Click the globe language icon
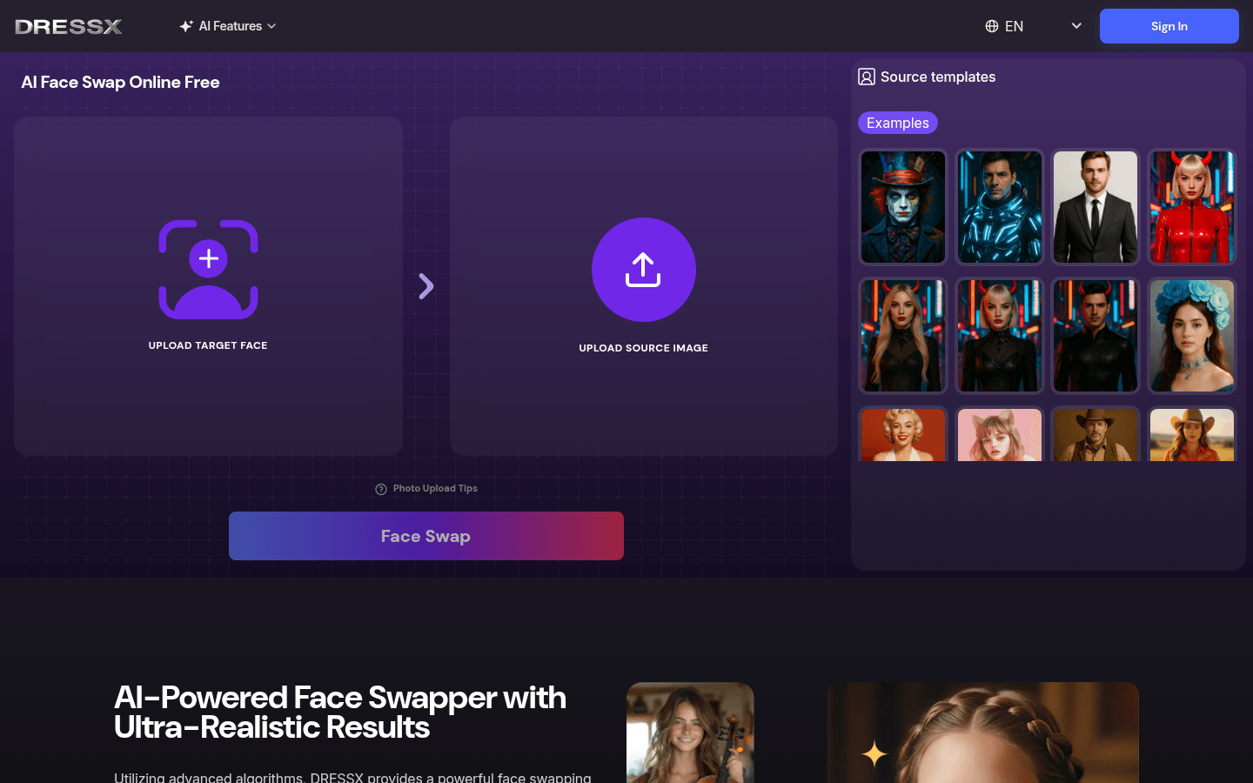 [x=992, y=26]
